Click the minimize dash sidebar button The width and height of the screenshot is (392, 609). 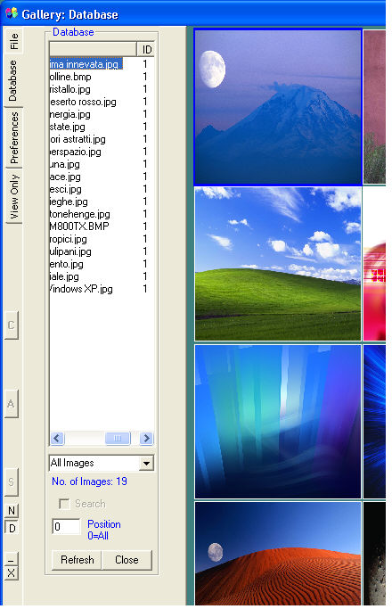coord(12,560)
